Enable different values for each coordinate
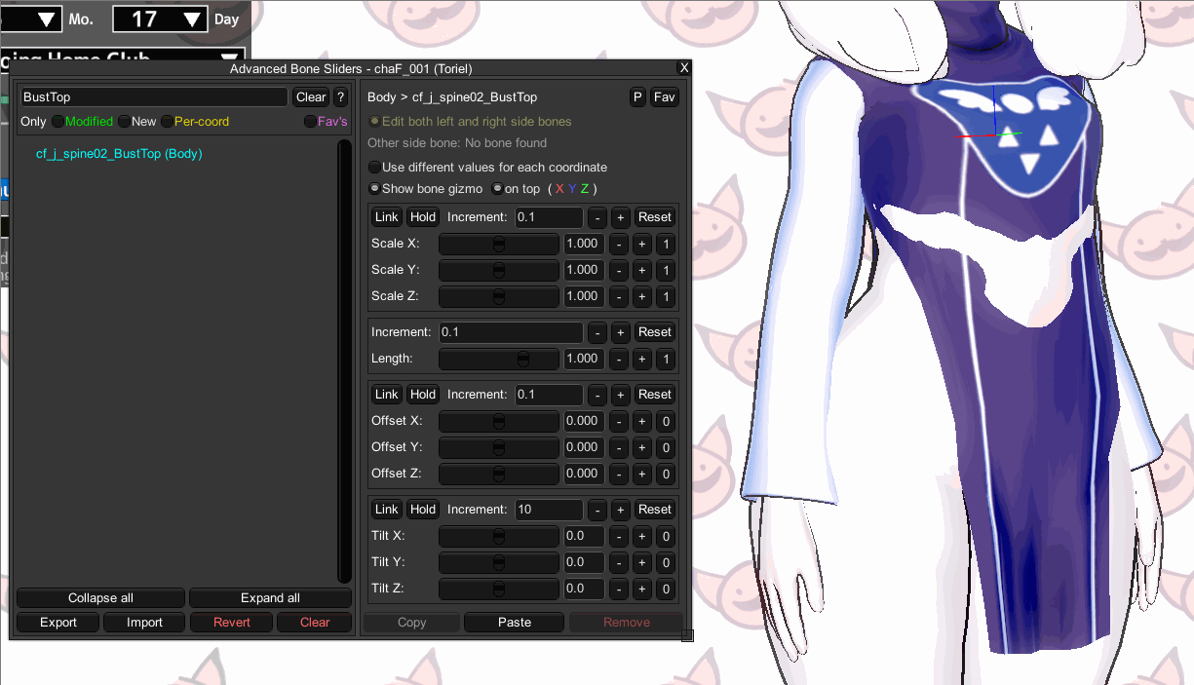The width and height of the screenshot is (1194, 685). click(x=487, y=168)
